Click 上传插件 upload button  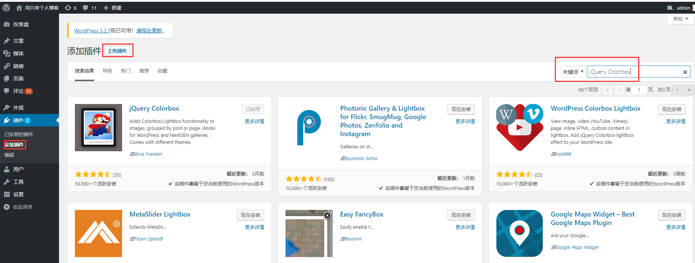pyautogui.click(x=117, y=51)
